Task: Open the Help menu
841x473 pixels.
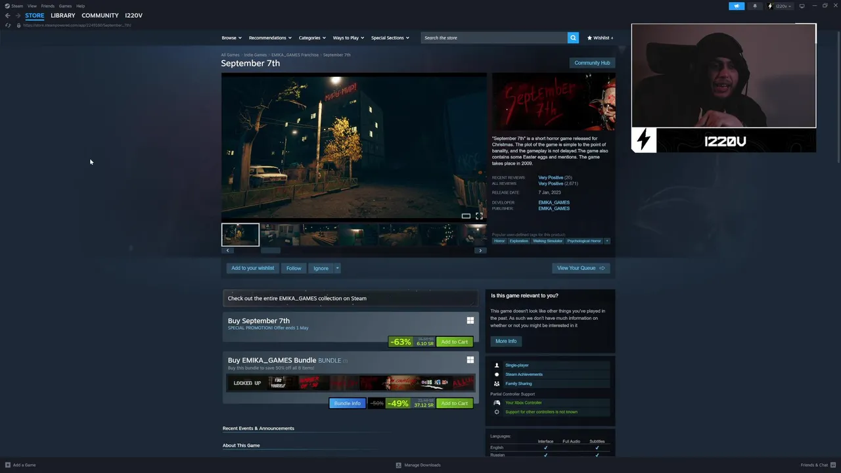Action: click(80, 6)
